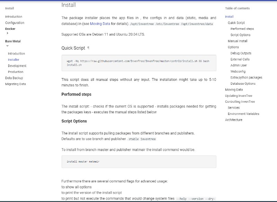
Task: Click the Quick Script permalink pilcrow icon
Action: [88, 48]
